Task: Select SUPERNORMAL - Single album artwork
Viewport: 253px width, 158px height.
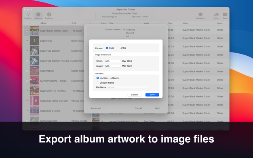Action: point(34,81)
